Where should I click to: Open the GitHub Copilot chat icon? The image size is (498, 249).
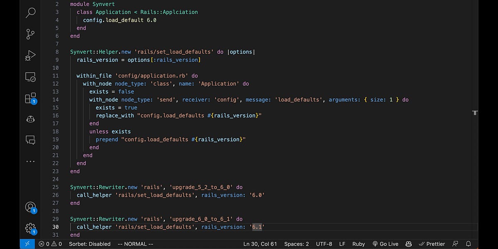[30, 119]
